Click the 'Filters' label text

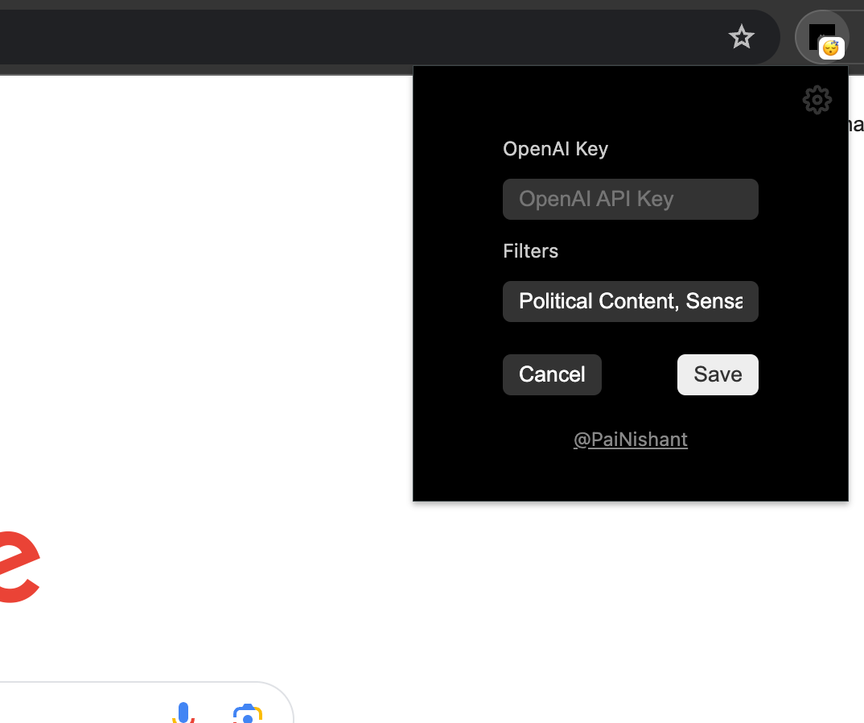pyautogui.click(x=531, y=251)
